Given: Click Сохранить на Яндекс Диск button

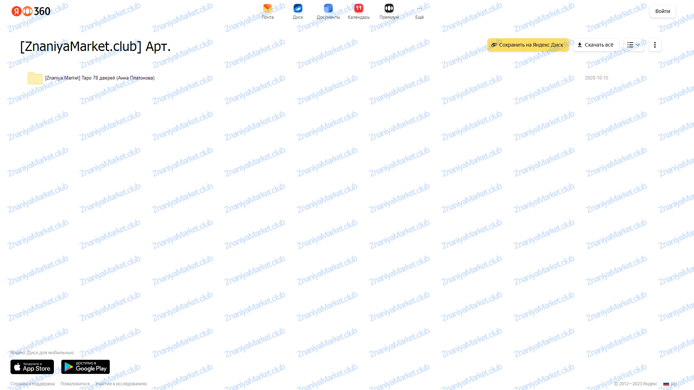Looking at the screenshot, I should [528, 45].
